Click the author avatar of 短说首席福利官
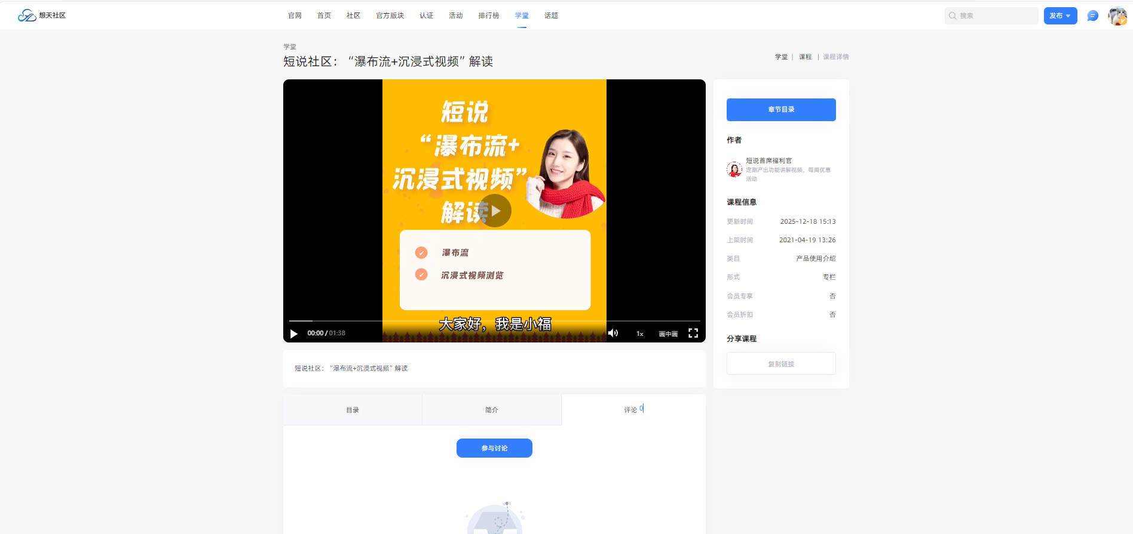 pos(734,169)
